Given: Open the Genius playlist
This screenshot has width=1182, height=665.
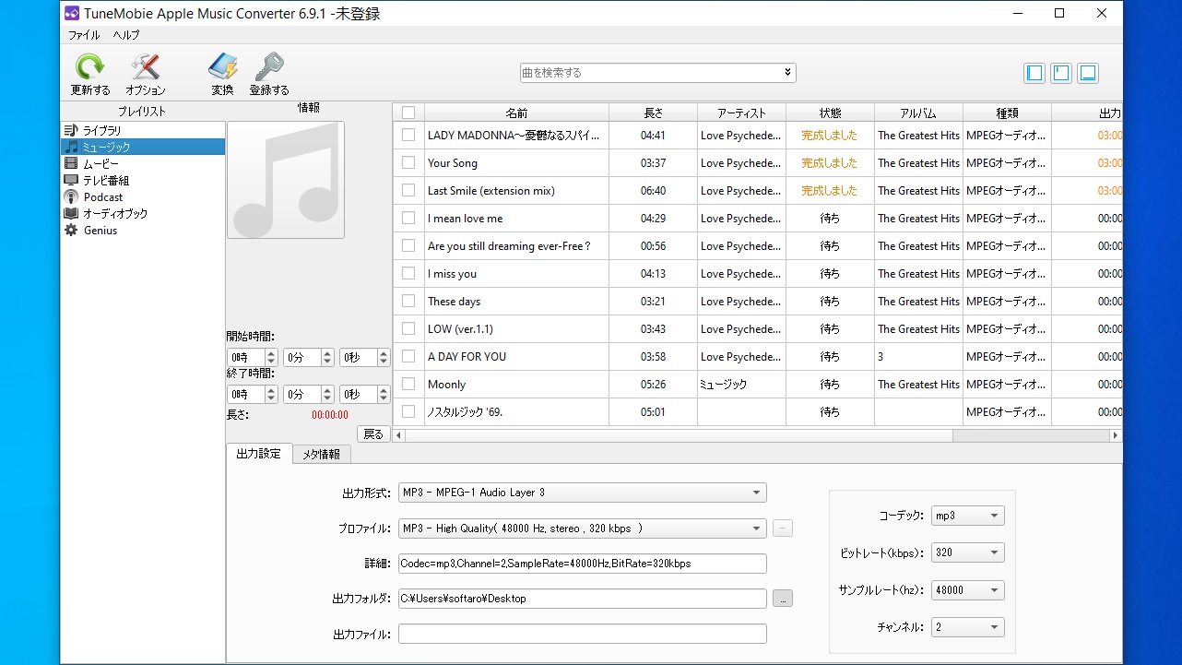Looking at the screenshot, I should 143,230.
